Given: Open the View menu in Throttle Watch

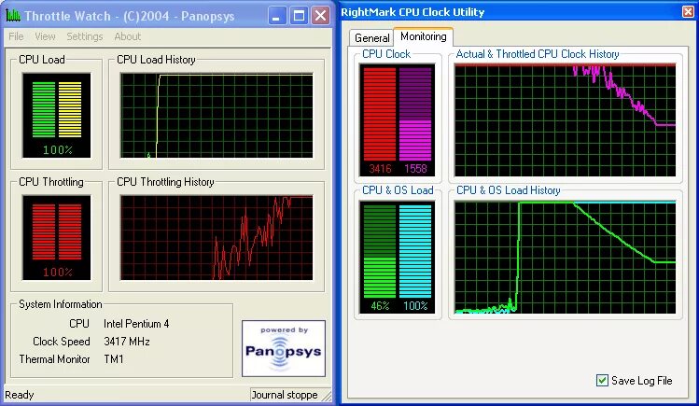Looking at the screenshot, I should (x=45, y=36).
